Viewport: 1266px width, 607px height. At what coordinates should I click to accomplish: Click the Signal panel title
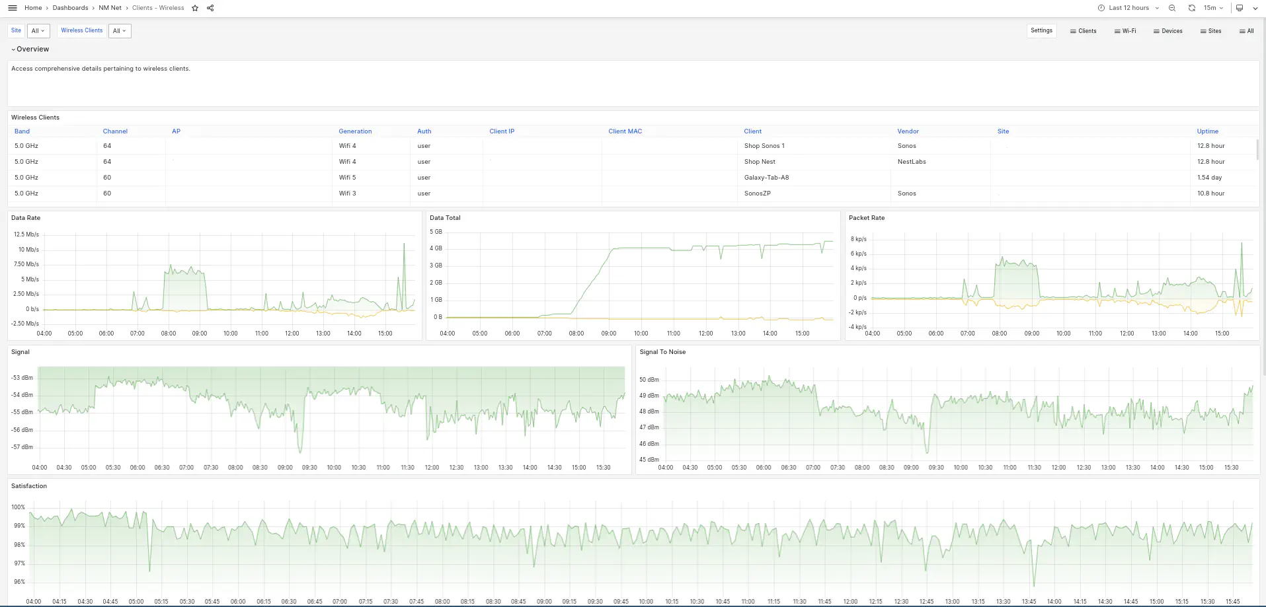click(20, 352)
